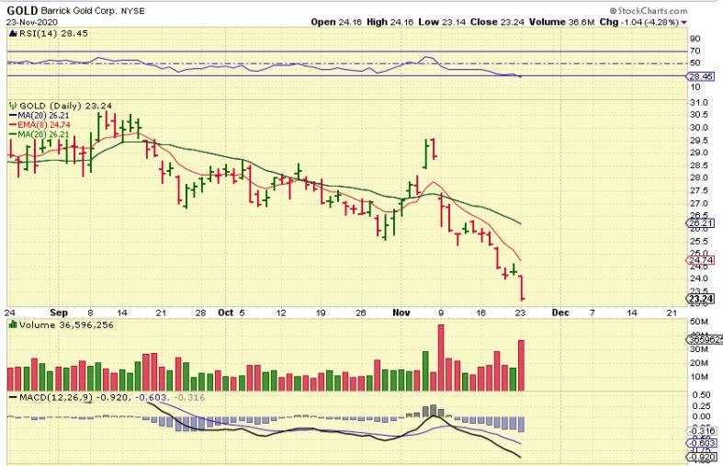
Task: Click the red down arrow beside Chg
Action: point(684,23)
